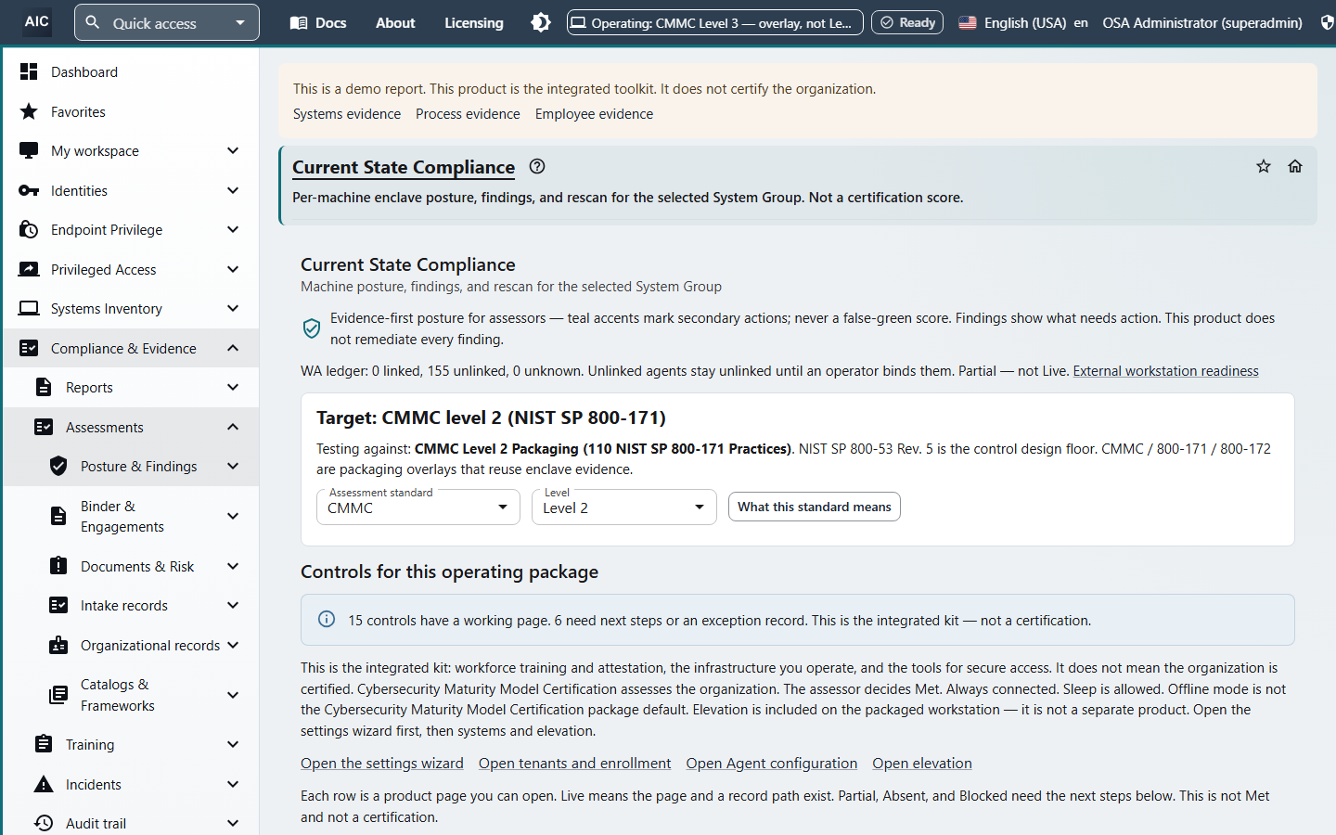The height and width of the screenshot is (835, 1336).
Task: Open the Licensing menu
Action: [474, 22]
